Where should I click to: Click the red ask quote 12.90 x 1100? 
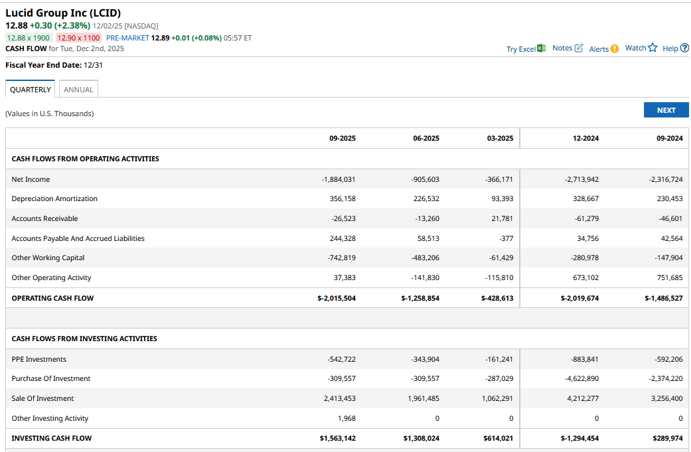(78, 38)
